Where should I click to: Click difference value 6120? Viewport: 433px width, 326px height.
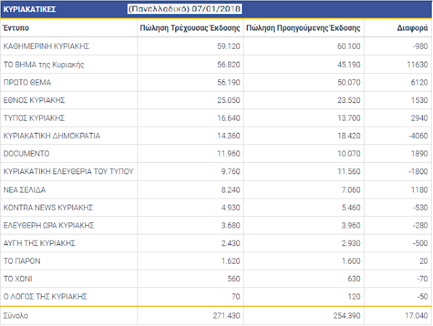pos(419,83)
